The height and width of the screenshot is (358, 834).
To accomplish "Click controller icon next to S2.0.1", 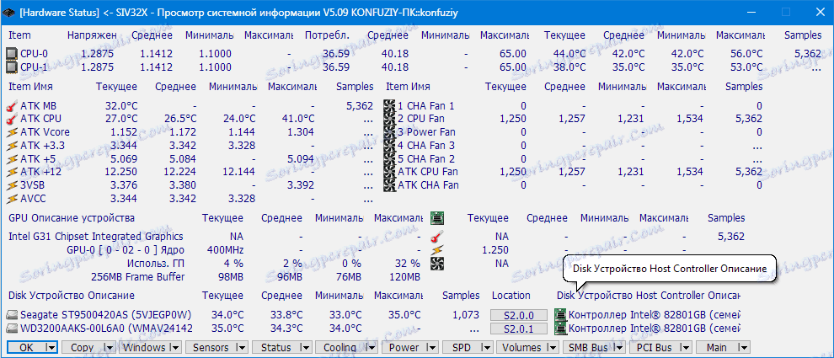I will [560, 329].
